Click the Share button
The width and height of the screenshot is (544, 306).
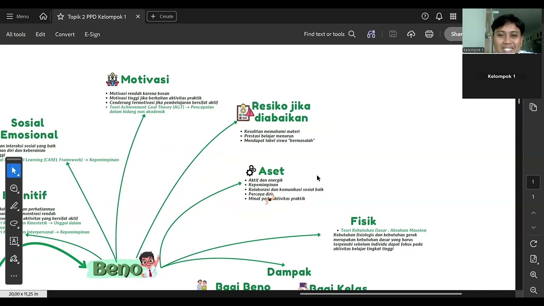453,34
